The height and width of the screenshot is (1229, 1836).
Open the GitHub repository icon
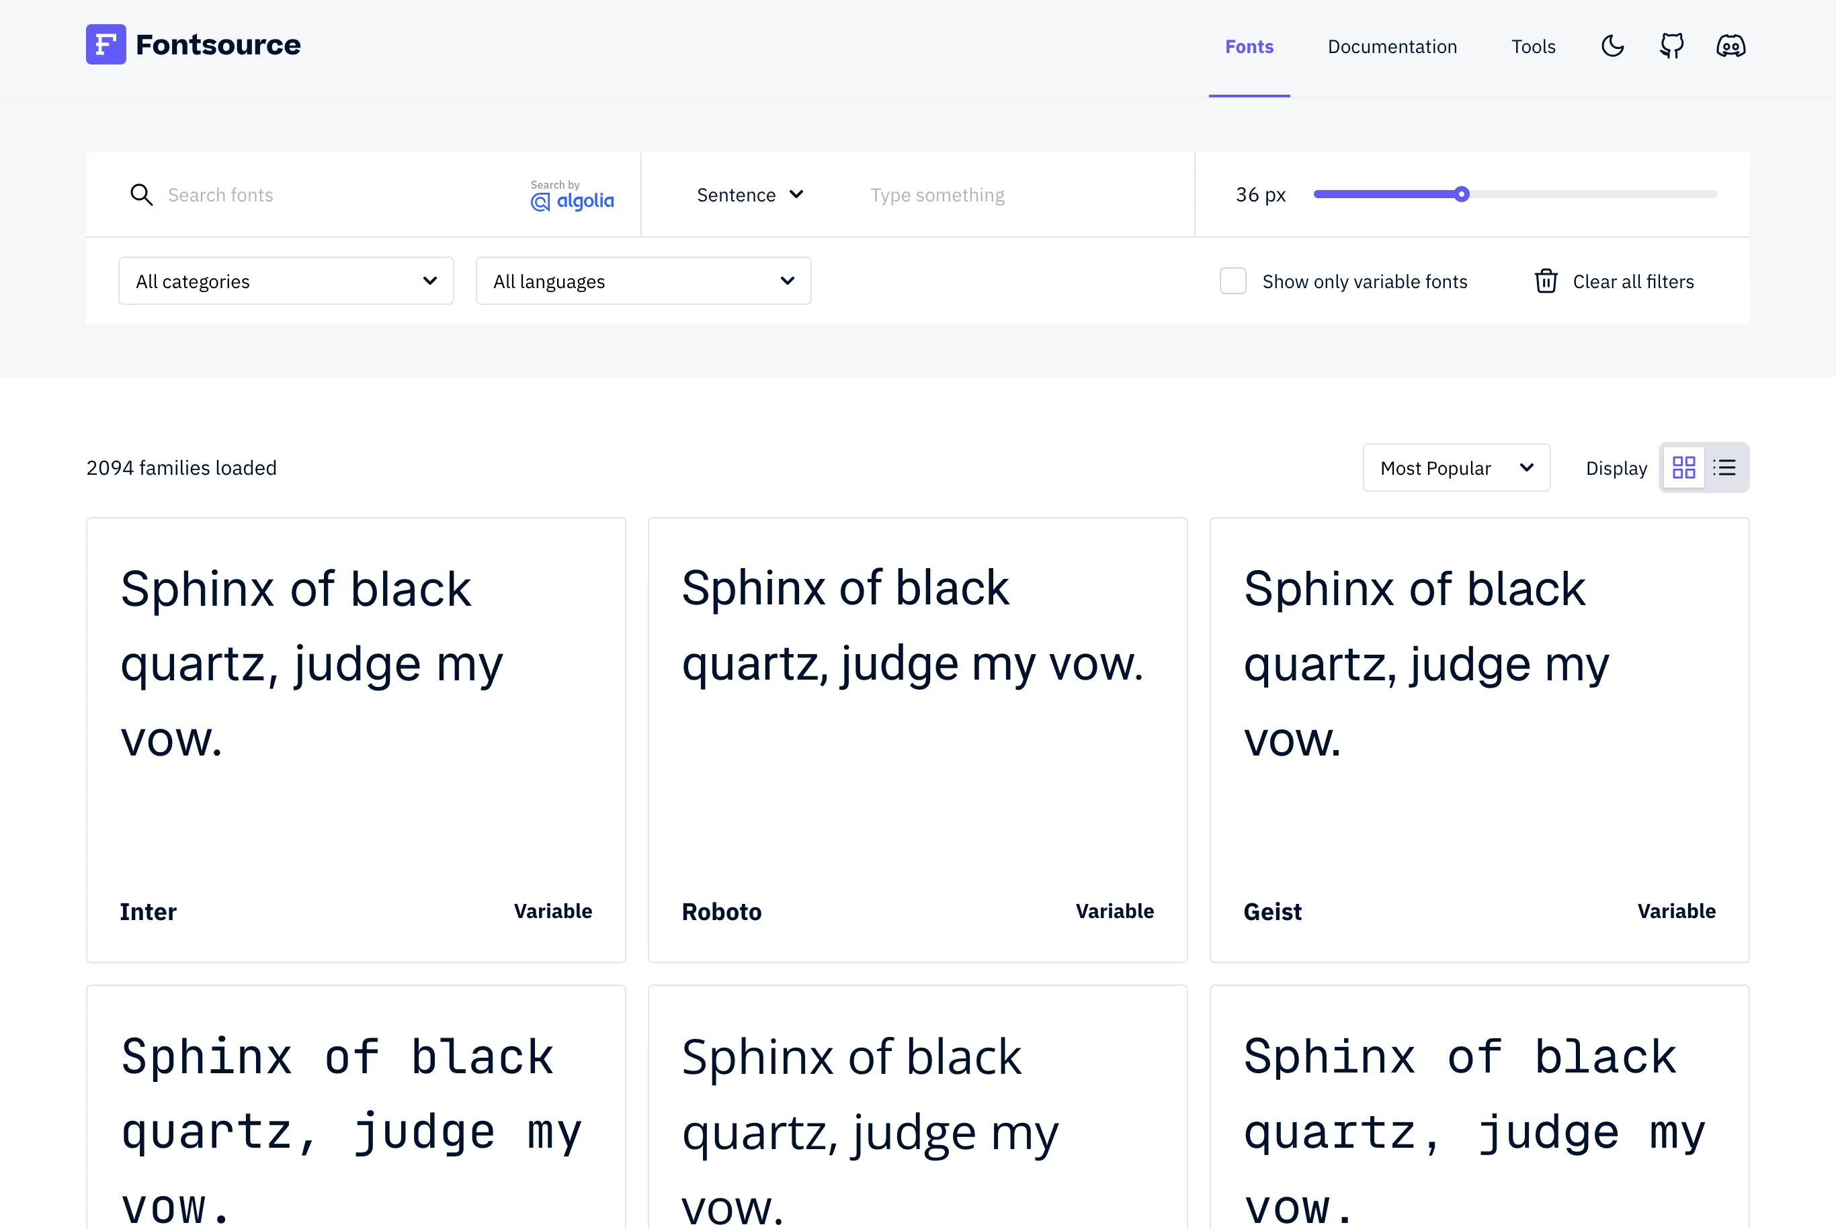point(1671,46)
